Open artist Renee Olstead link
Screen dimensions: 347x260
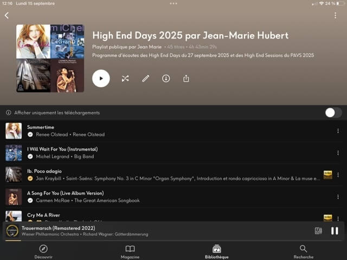[x=52, y=134]
